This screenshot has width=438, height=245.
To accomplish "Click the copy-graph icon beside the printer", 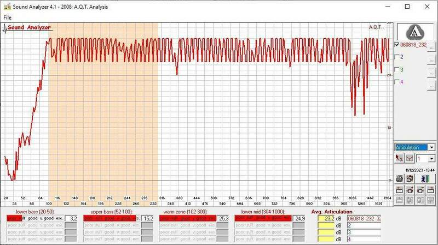I will pos(410,178).
